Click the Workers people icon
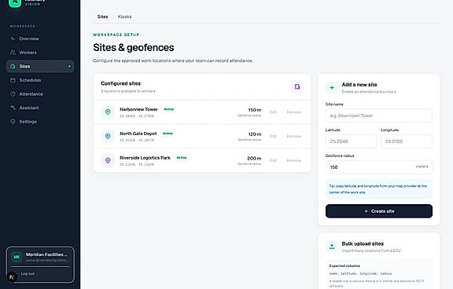This screenshot has width=453, height=289. tap(13, 53)
